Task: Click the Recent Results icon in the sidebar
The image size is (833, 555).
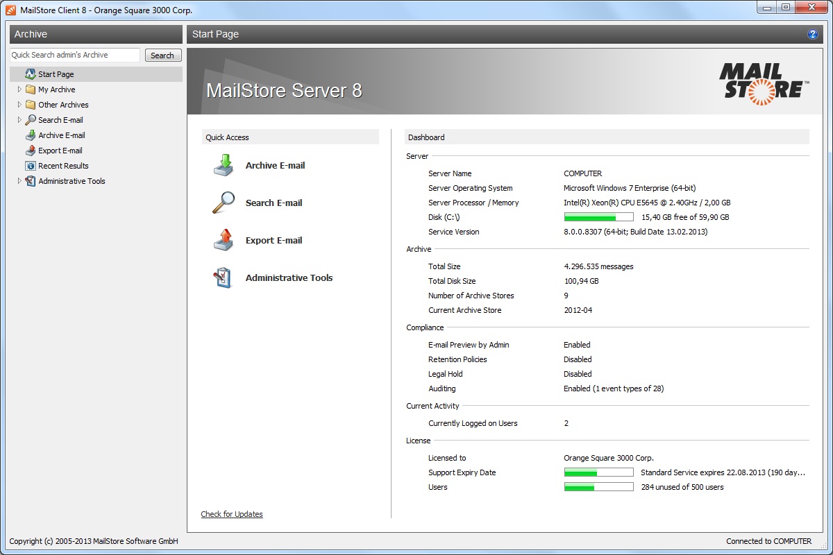Action: click(31, 166)
